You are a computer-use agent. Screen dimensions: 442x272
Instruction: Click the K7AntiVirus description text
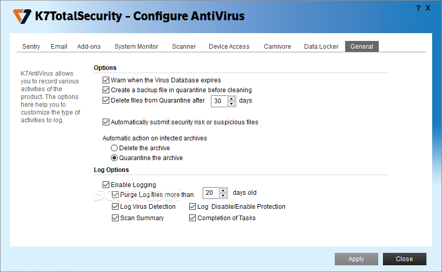click(50, 97)
